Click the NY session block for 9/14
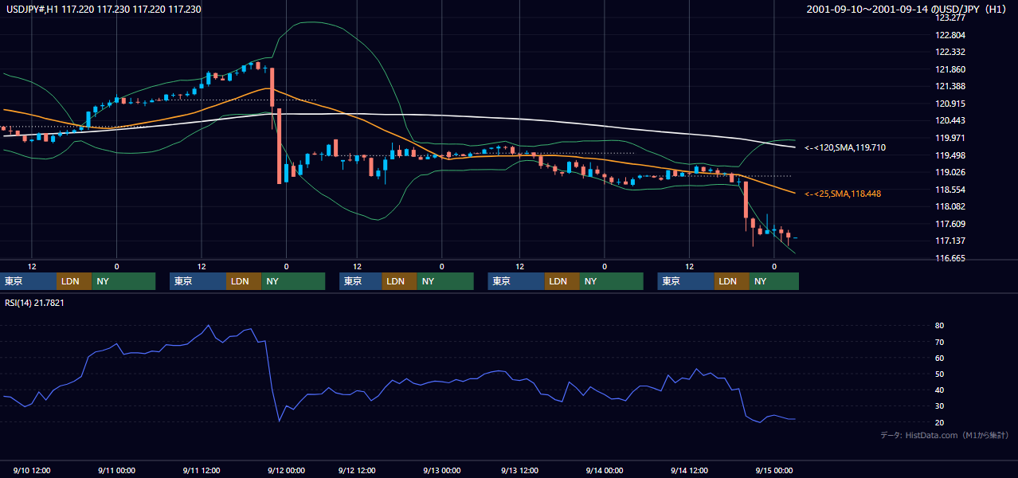1018x478 pixels. click(x=773, y=281)
